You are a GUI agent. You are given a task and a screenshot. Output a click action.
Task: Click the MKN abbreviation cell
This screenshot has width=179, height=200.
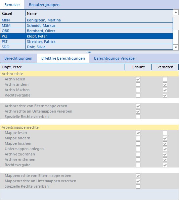tap(13, 20)
